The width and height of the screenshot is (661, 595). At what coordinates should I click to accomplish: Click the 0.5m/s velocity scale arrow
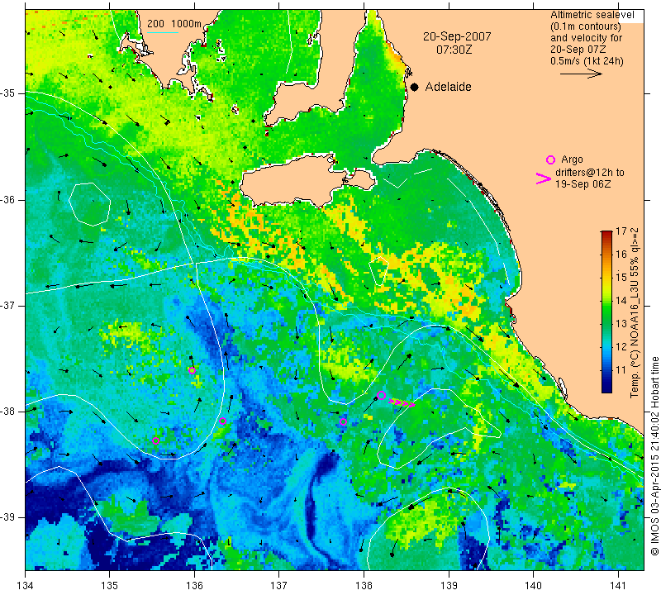(581, 74)
